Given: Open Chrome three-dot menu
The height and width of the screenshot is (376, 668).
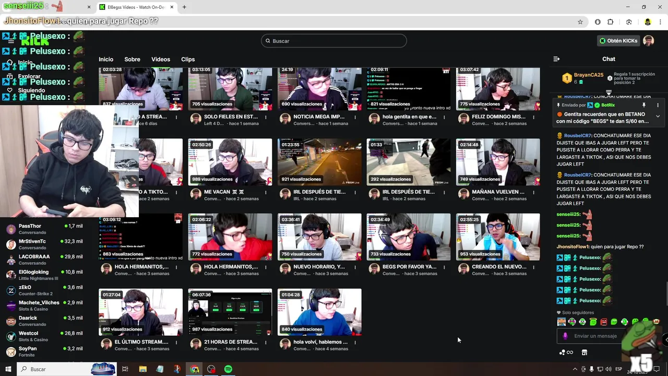Looking at the screenshot, I should pyautogui.click(x=660, y=22).
